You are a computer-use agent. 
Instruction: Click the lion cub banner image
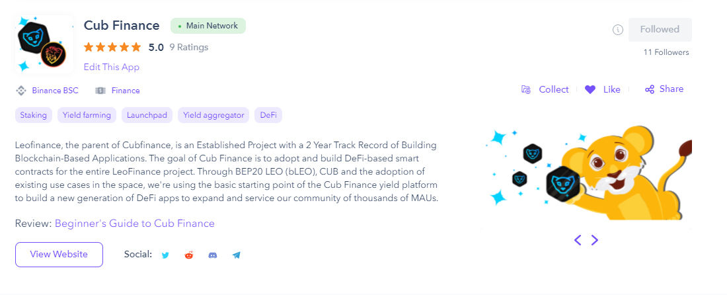(x=586, y=175)
